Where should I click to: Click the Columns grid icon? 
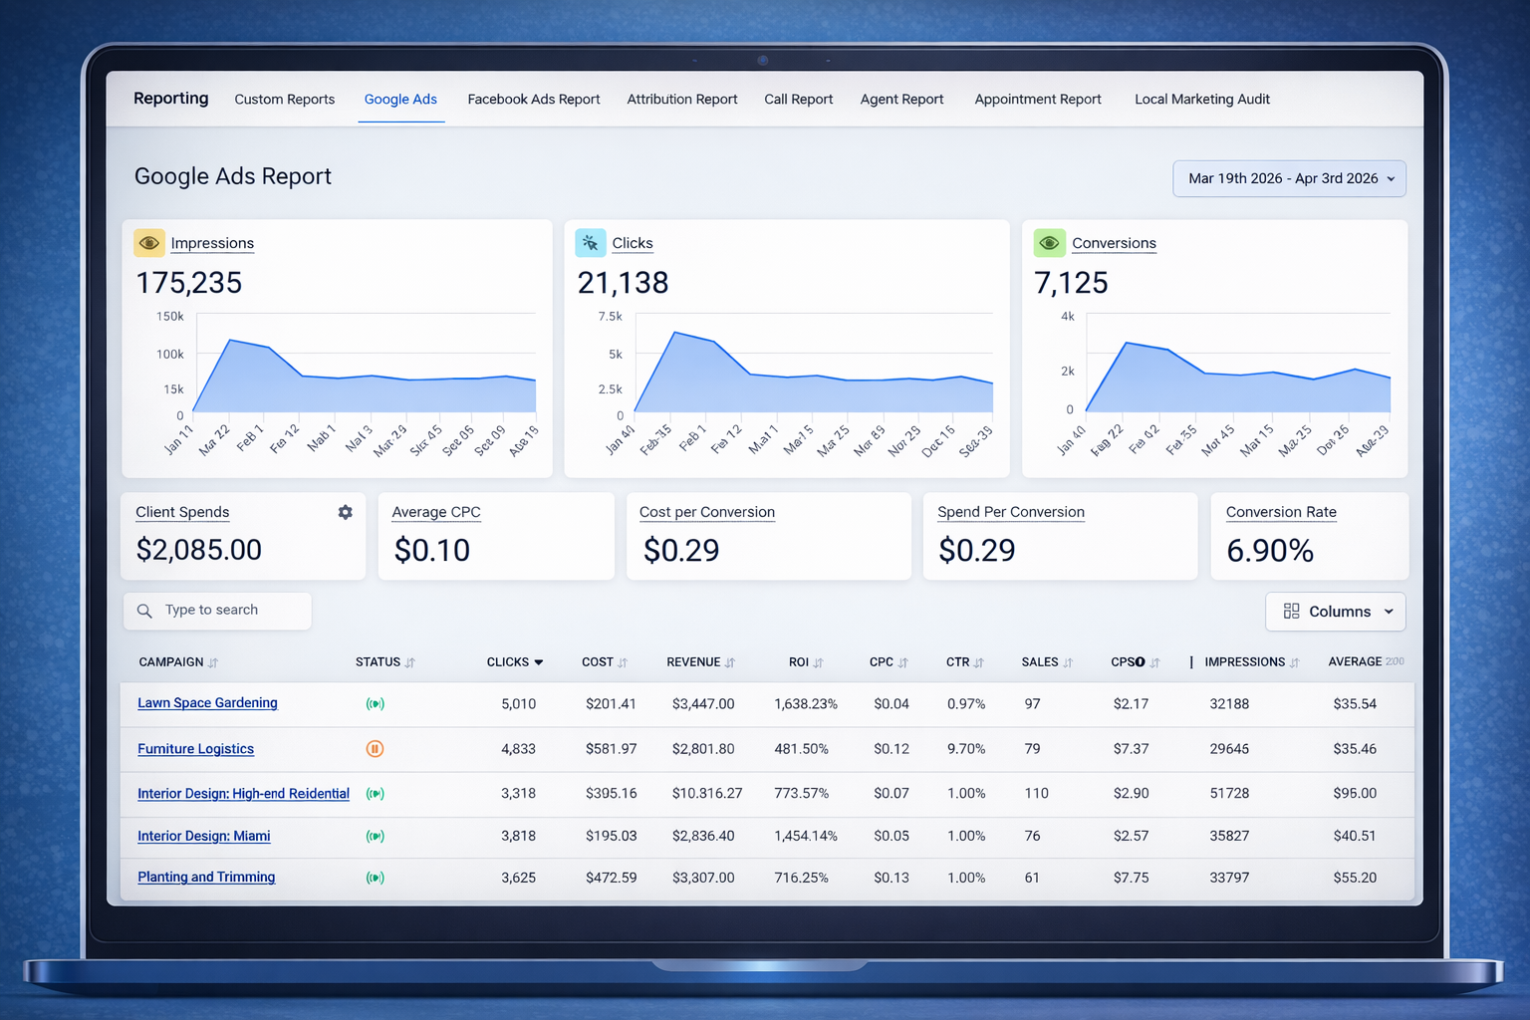(1293, 612)
